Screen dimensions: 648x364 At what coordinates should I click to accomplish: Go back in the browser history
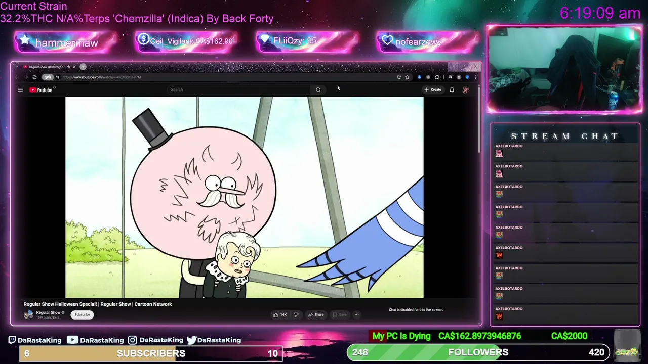[x=17, y=77]
